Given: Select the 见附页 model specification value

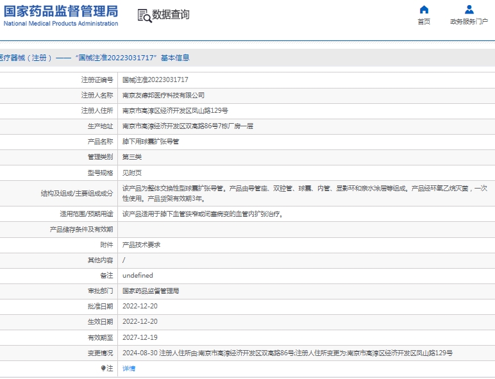Looking at the screenshot, I should [x=132, y=173].
